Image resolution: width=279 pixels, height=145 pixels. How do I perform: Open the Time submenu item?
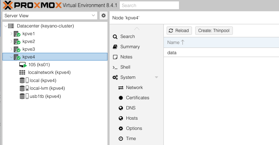[131, 138]
